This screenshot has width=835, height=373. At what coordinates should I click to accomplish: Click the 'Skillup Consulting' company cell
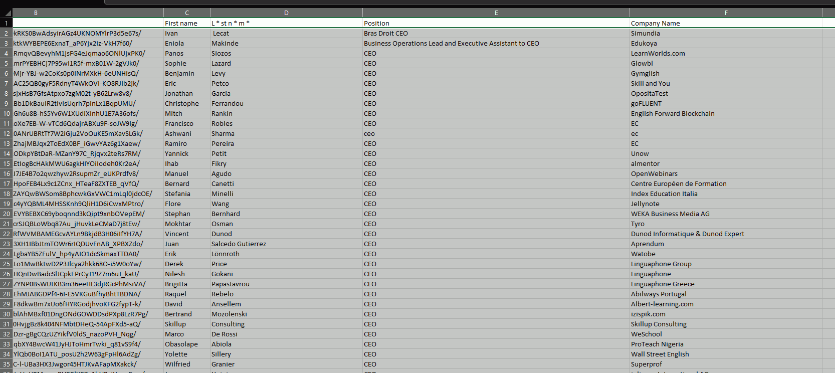click(726, 324)
